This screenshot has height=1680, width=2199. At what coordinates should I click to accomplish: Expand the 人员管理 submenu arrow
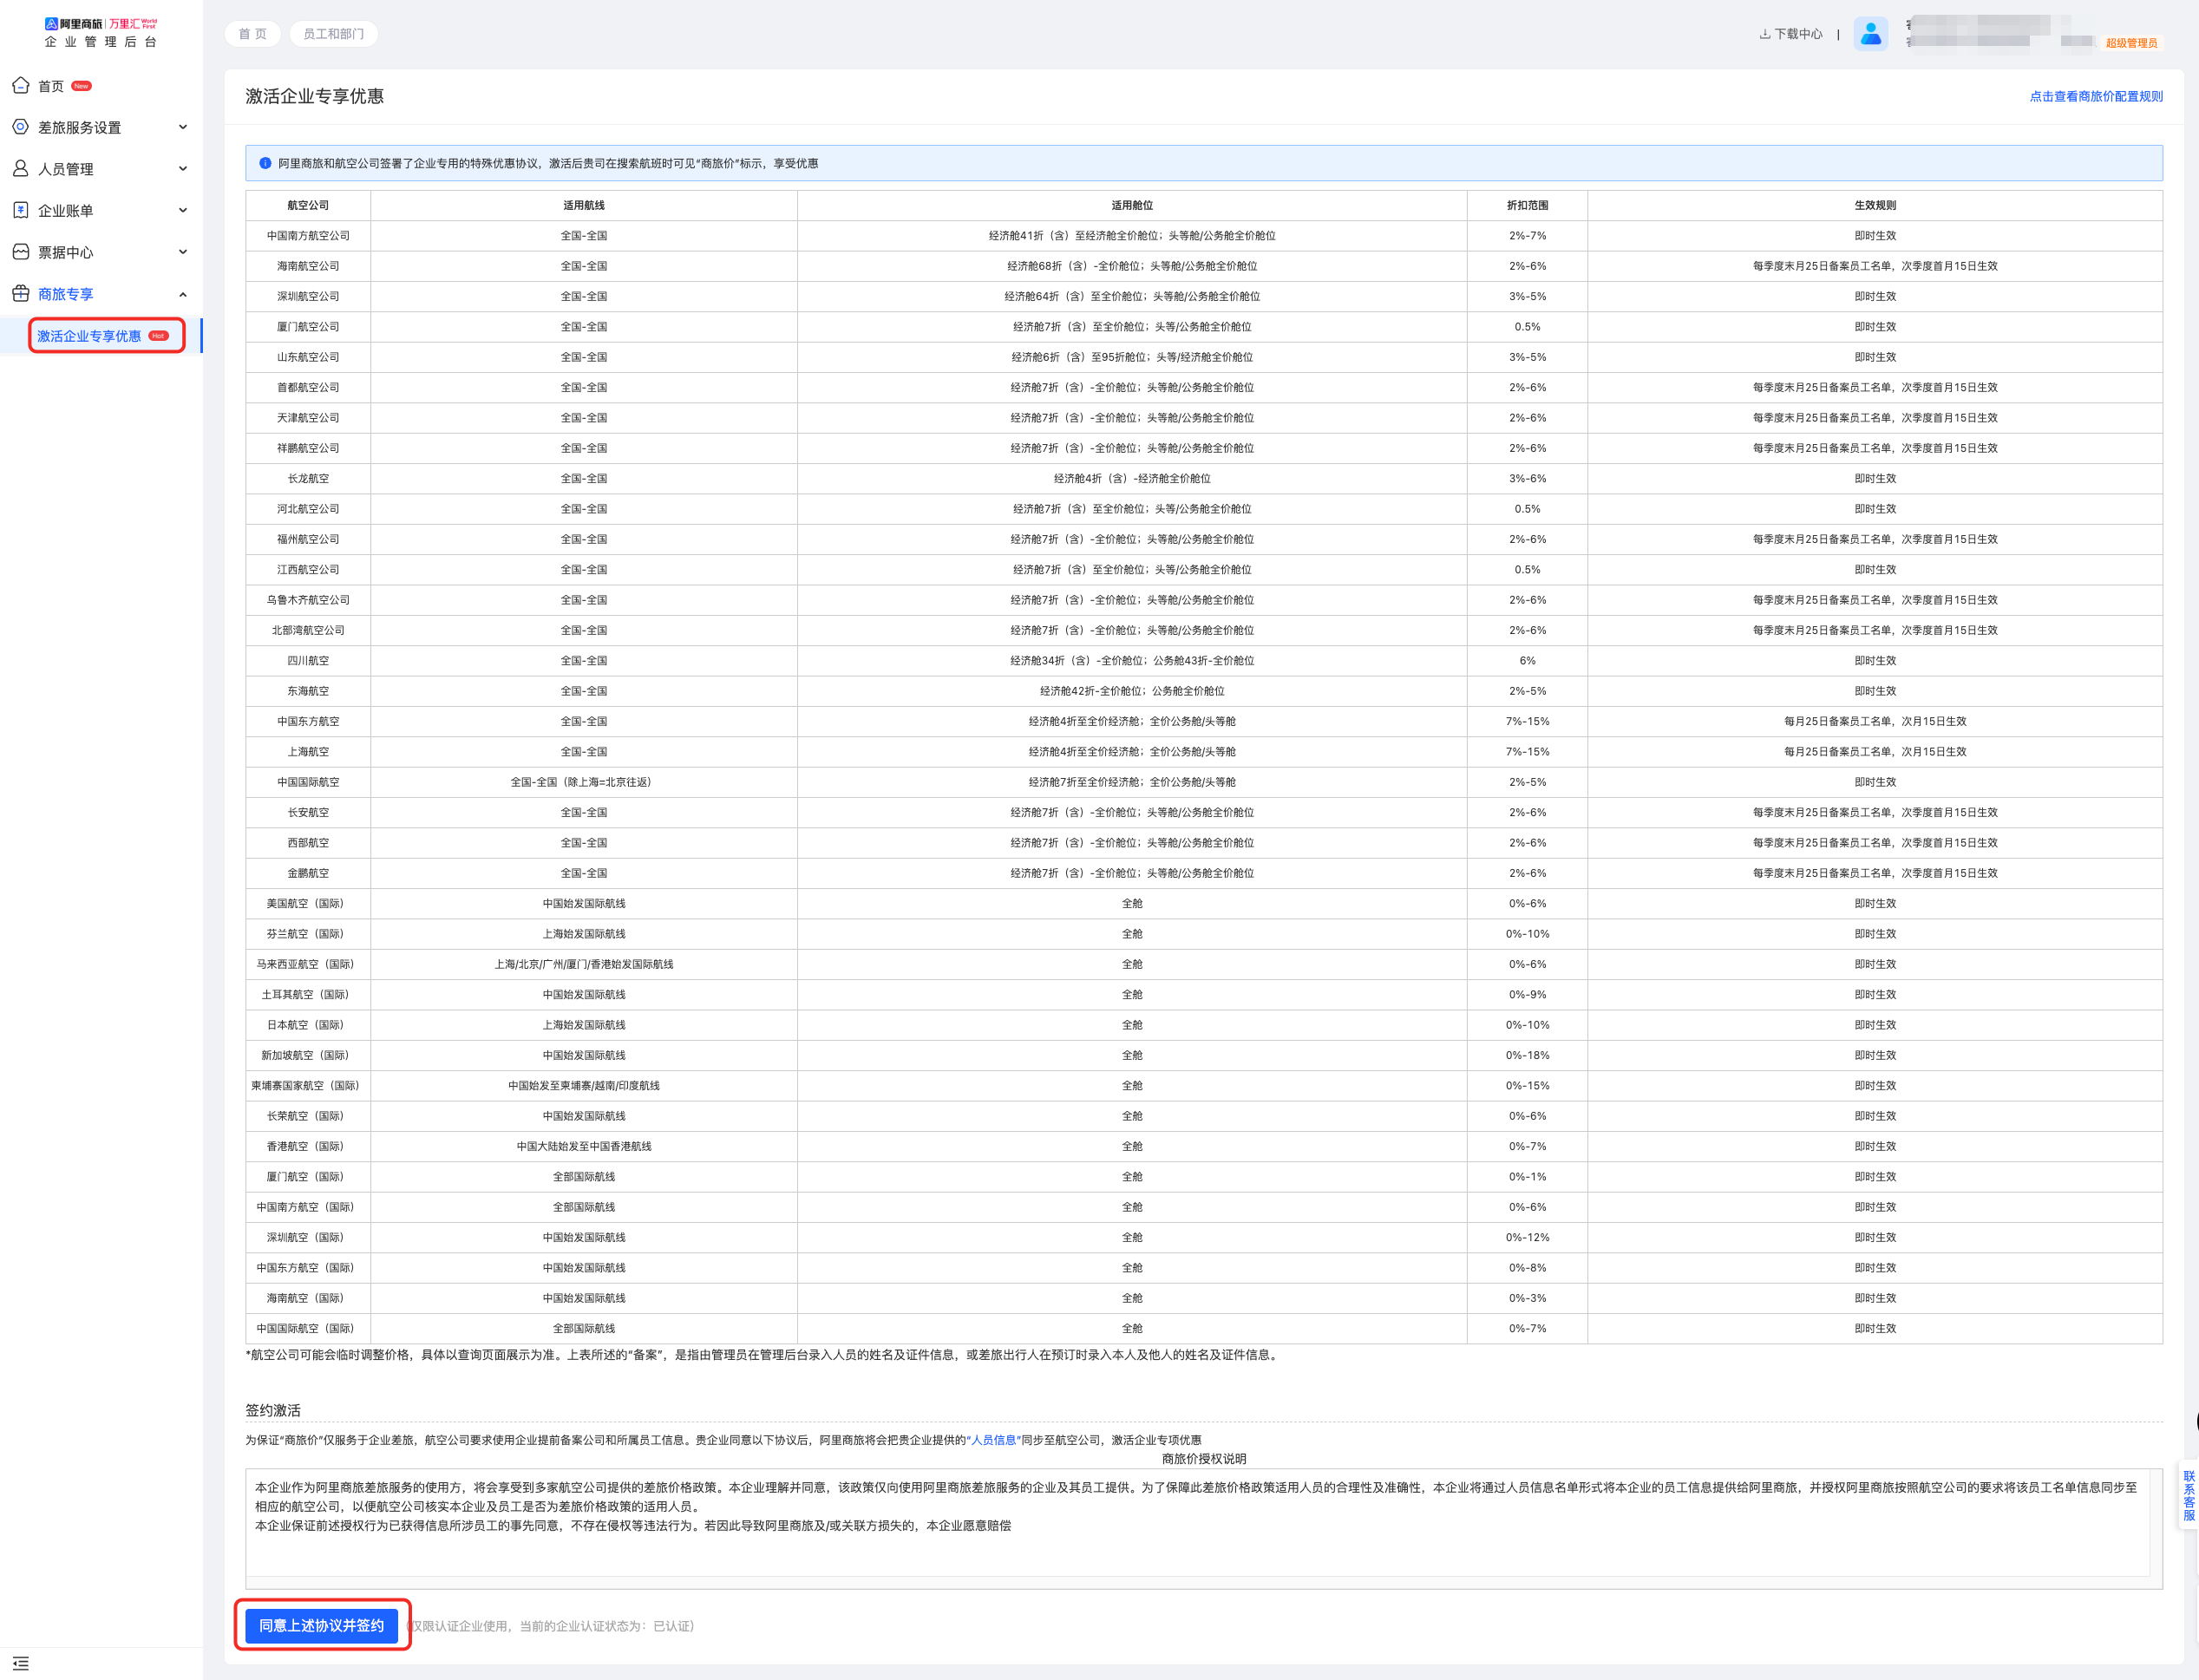pyautogui.click(x=183, y=169)
